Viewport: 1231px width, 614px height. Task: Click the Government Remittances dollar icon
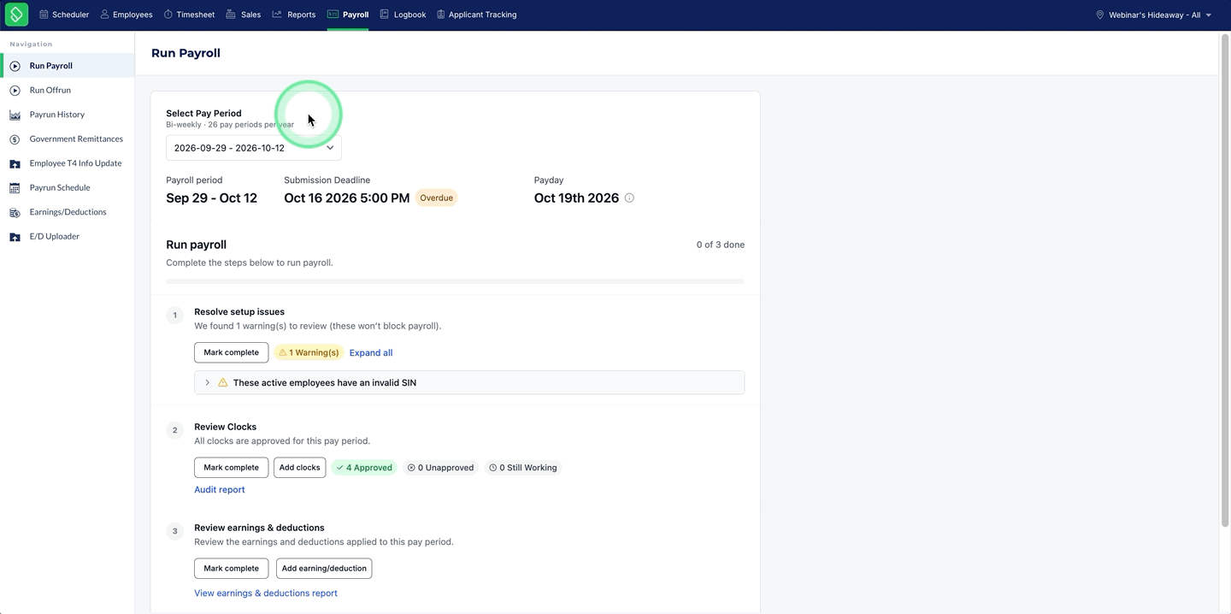tap(15, 139)
